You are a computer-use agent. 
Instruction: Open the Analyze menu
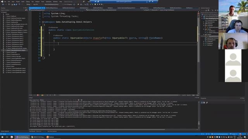[x=38, y=2]
